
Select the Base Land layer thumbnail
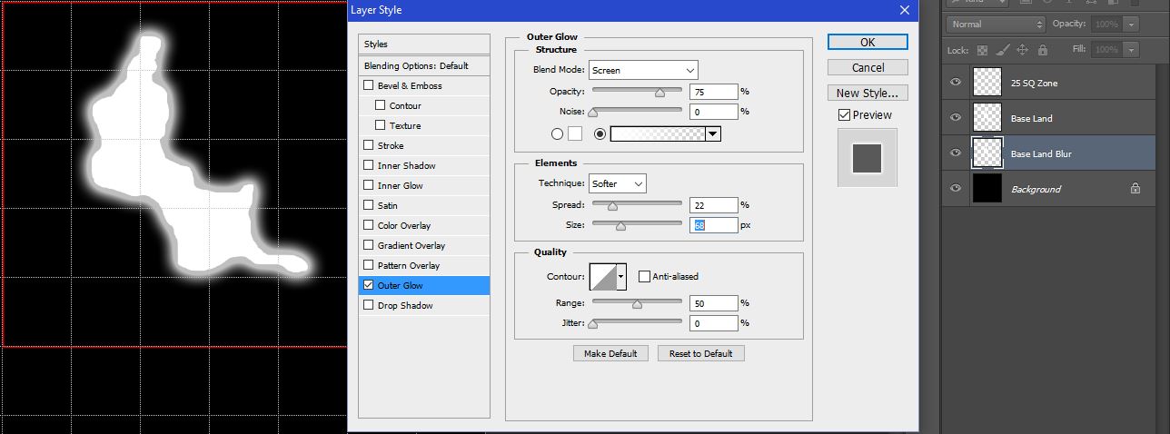(x=987, y=118)
